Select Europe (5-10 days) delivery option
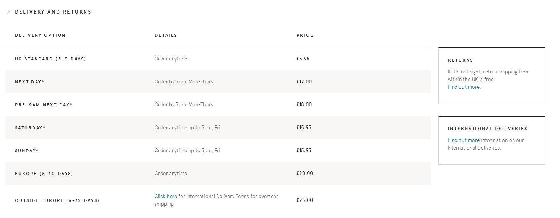The height and width of the screenshot is (218, 560). coord(44,174)
